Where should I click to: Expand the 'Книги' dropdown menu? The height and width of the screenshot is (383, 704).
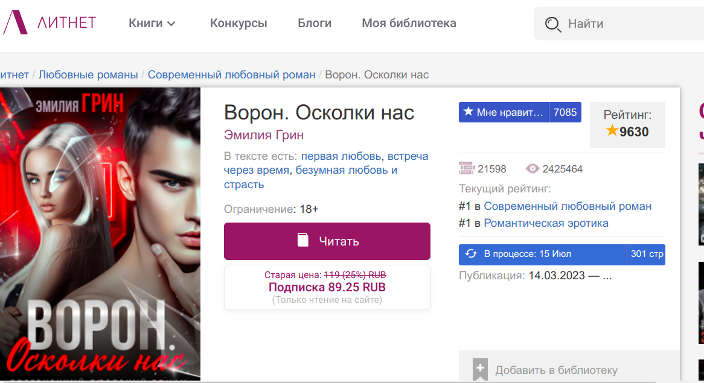point(152,24)
